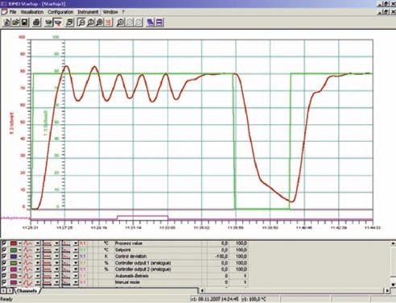Click the open folder toolbar icon

pos(16,23)
